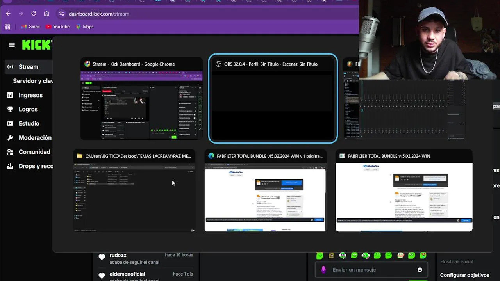Click the Chrome icon in the switcher title

[x=87, y=64]
